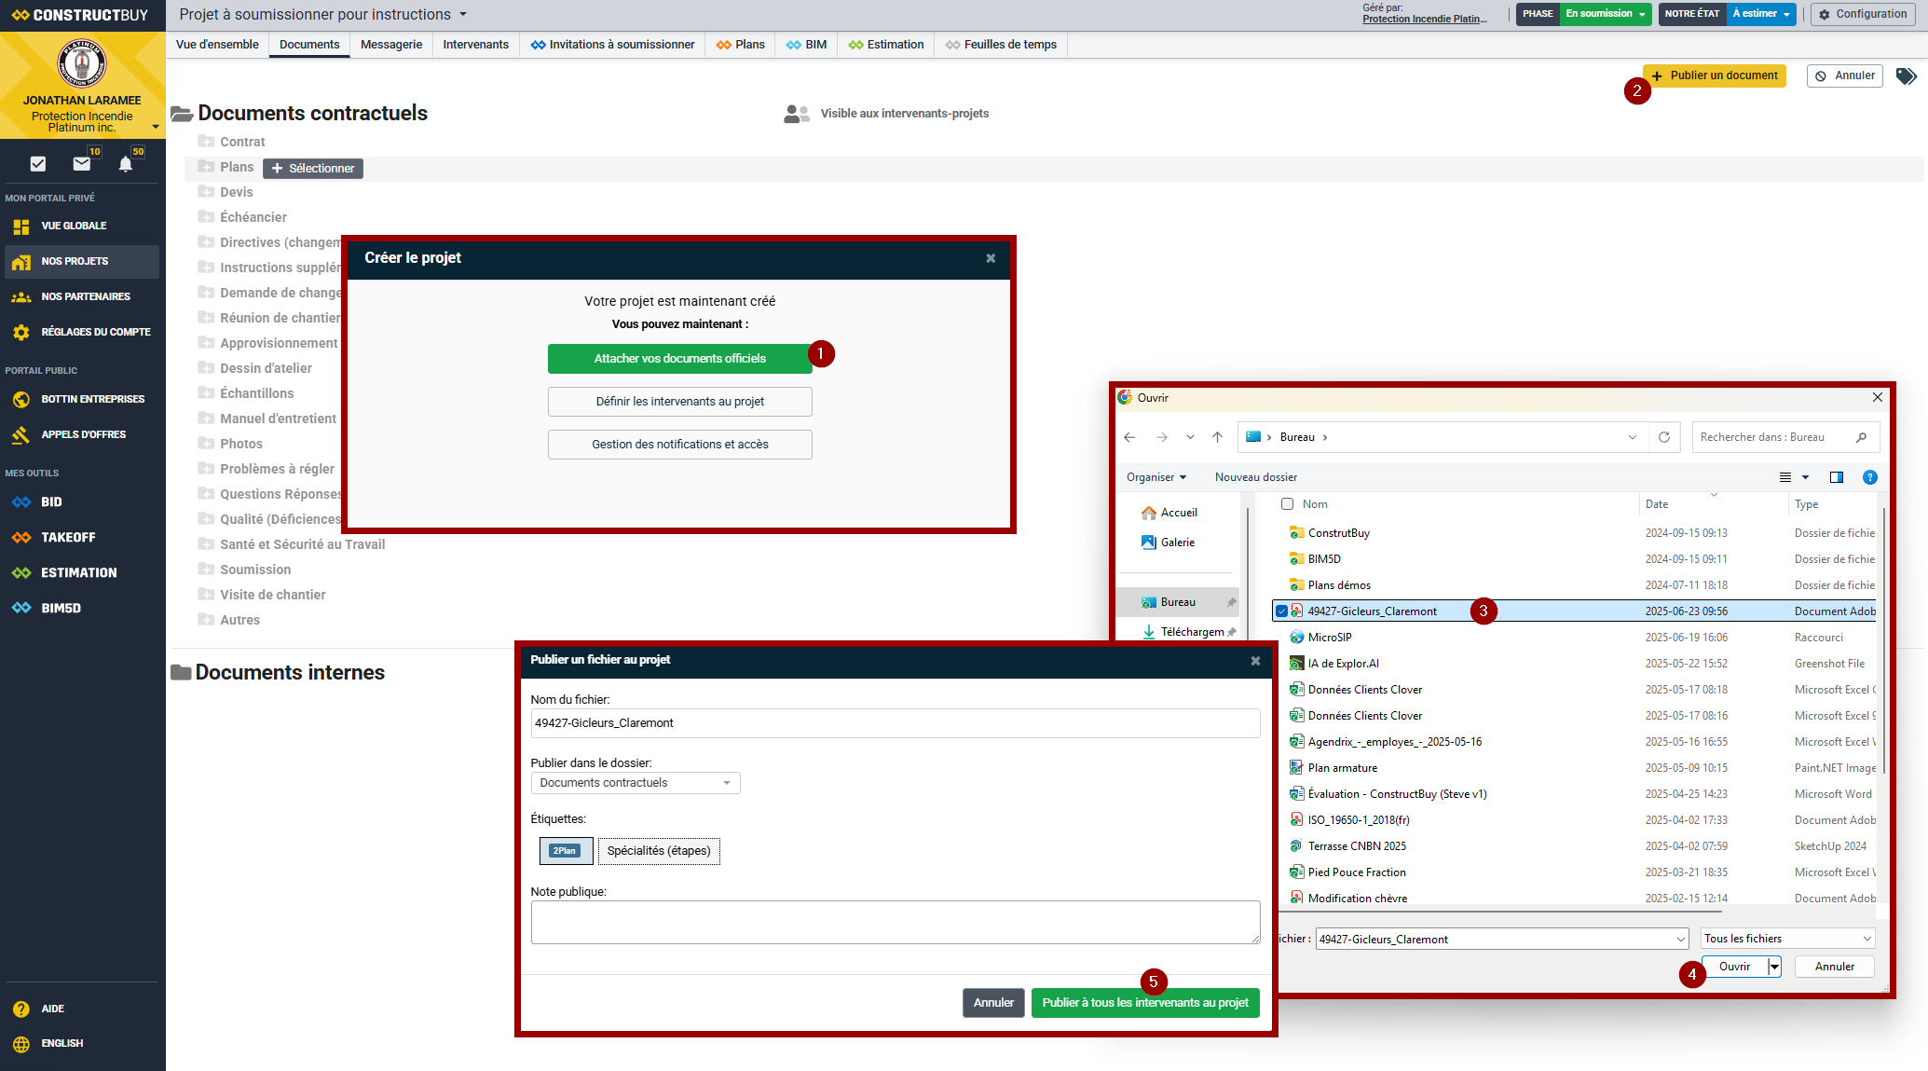
Task: Open the TAKEOFF tool in sidebar
Action: click(67, 537)
